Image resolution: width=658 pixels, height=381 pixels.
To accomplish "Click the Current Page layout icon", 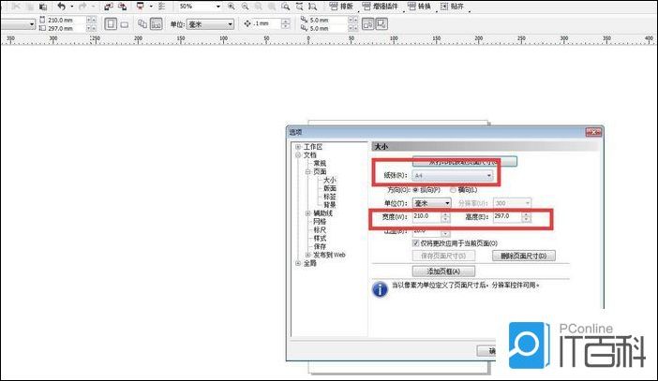I will 157,24.
